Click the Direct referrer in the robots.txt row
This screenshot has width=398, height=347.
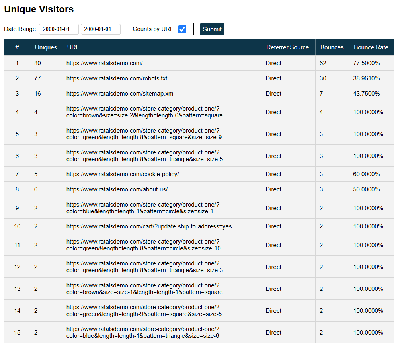(x=273, y=78)
